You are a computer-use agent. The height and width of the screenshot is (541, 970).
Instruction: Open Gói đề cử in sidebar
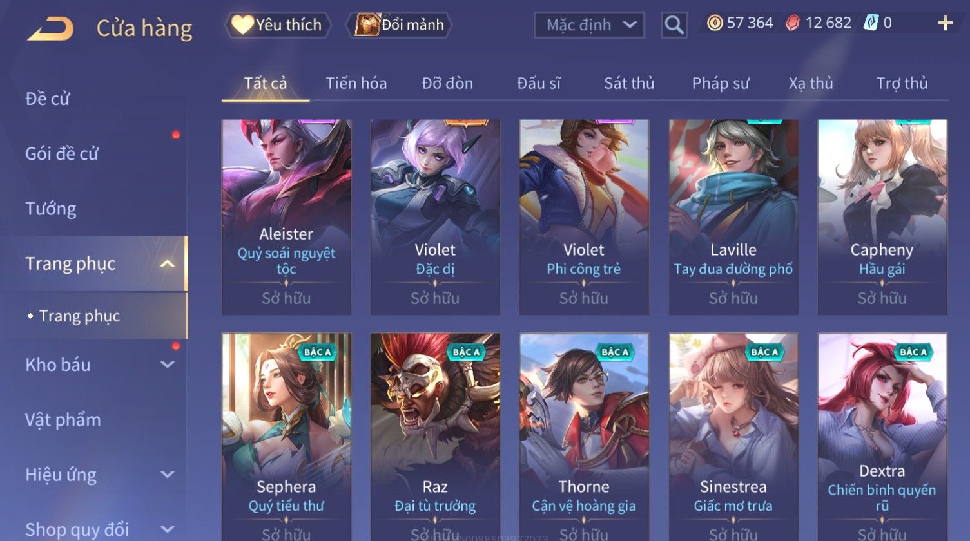[x=62, y=153]
